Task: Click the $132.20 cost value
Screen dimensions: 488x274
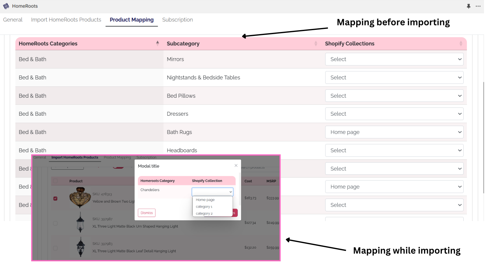Action: pos(250,248)
